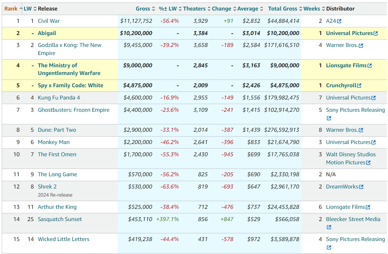Sort by Theaters column header
Screen dimensions: 388x254
[197, 9]
